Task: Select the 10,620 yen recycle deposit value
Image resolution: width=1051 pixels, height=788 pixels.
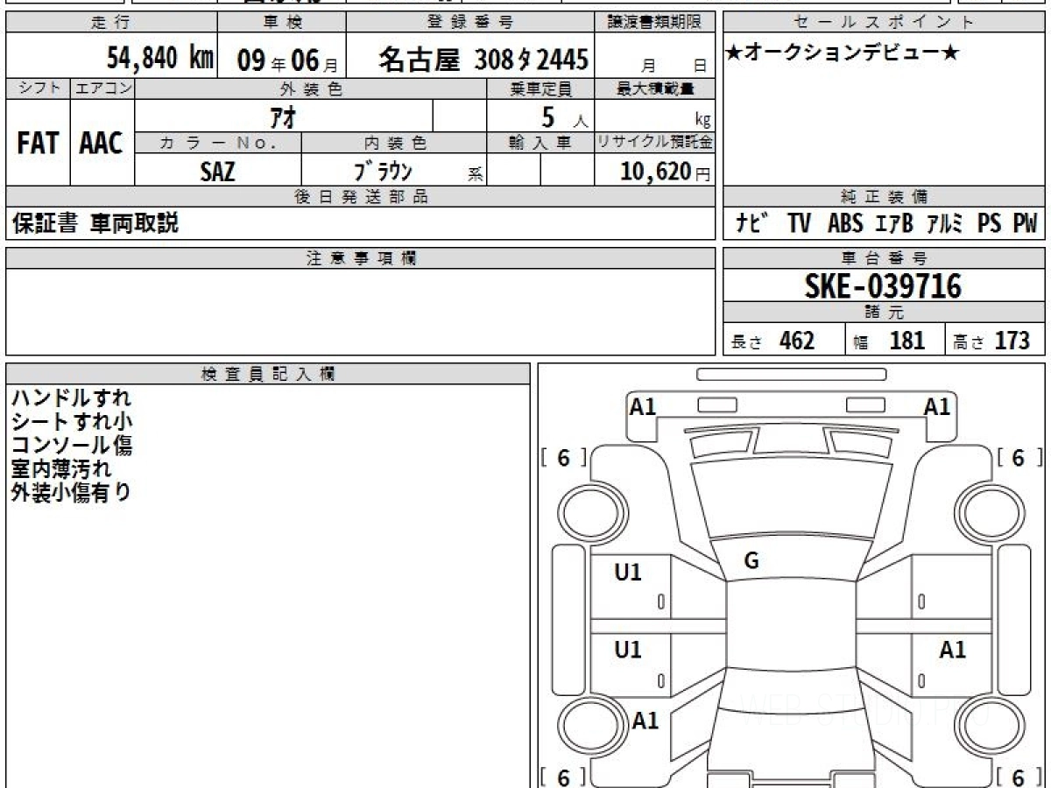Action: [x=655, y=172]
